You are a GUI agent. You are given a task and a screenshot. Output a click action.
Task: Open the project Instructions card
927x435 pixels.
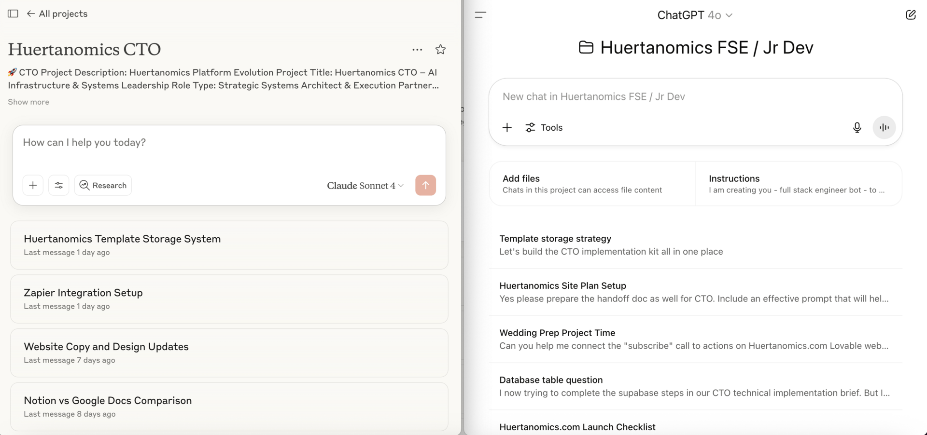pos(799,184)
